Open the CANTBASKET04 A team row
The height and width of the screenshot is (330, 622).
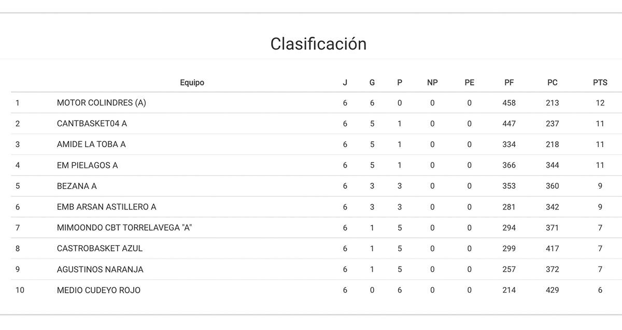point(92,124)
